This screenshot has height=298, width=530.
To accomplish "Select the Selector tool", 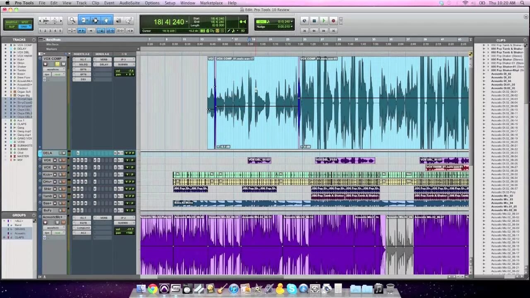I will 95,20.
